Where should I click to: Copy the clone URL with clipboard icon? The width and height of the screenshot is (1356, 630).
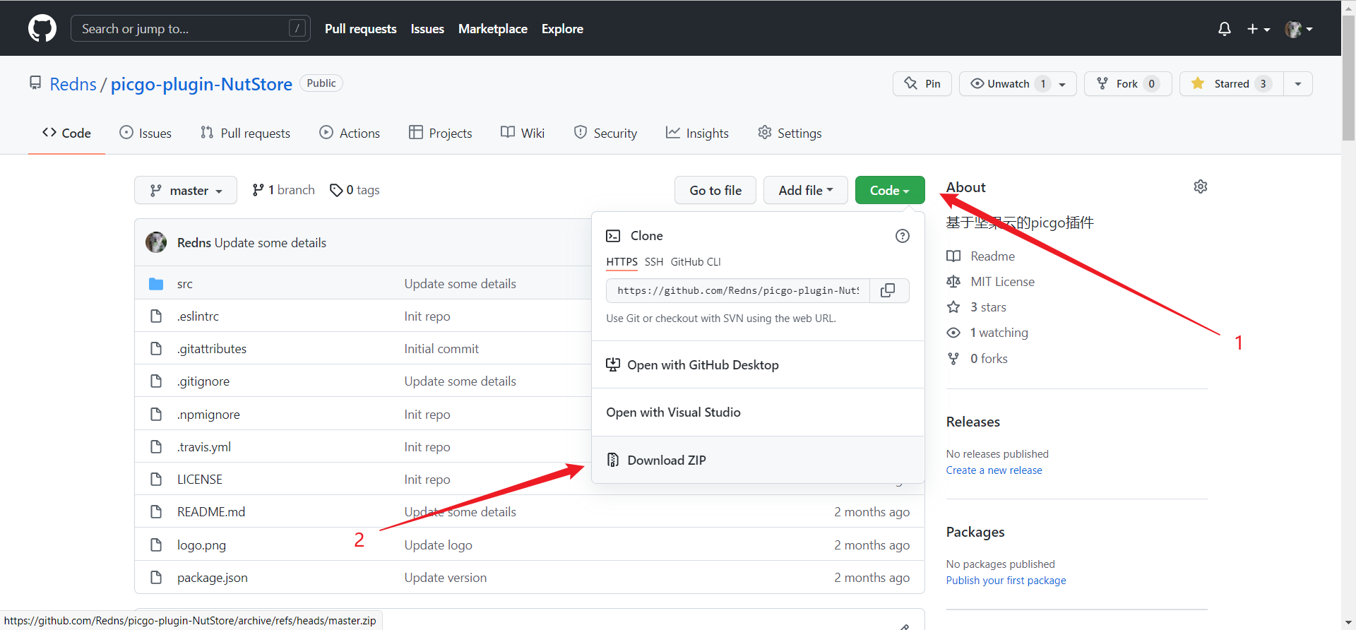click(888, 290)
